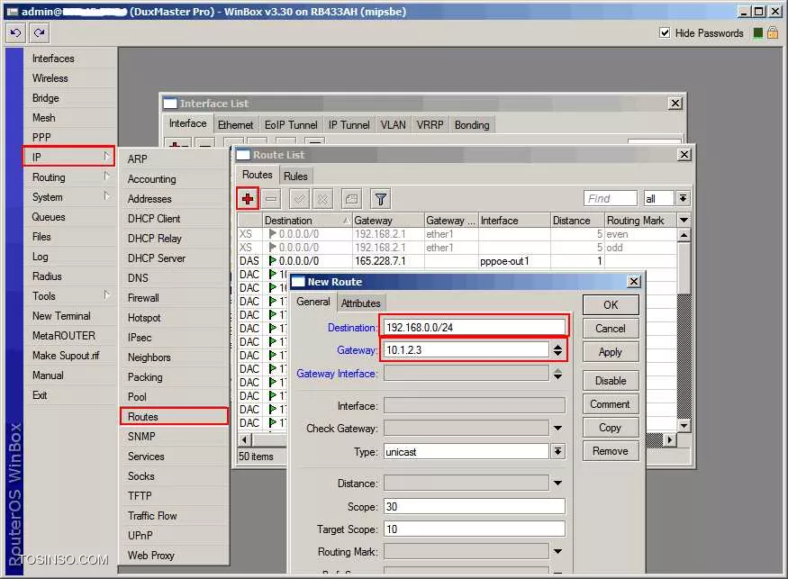Click the Route List horizontal scroll left arrow
Image resolution: width=788 pixels, height=579 pixels.
tap(245, 439)
